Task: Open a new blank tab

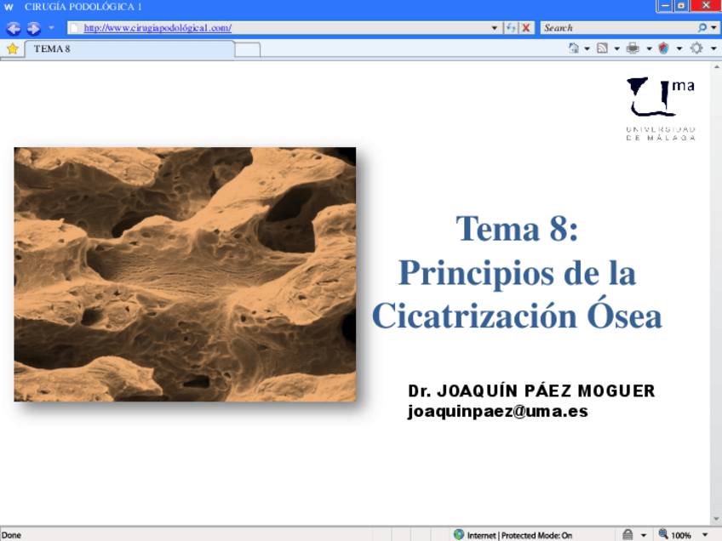Action: coord(247,49)
